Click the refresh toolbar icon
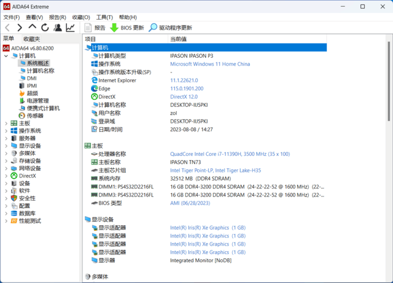 pyautogui.click(x=45, y=28)
